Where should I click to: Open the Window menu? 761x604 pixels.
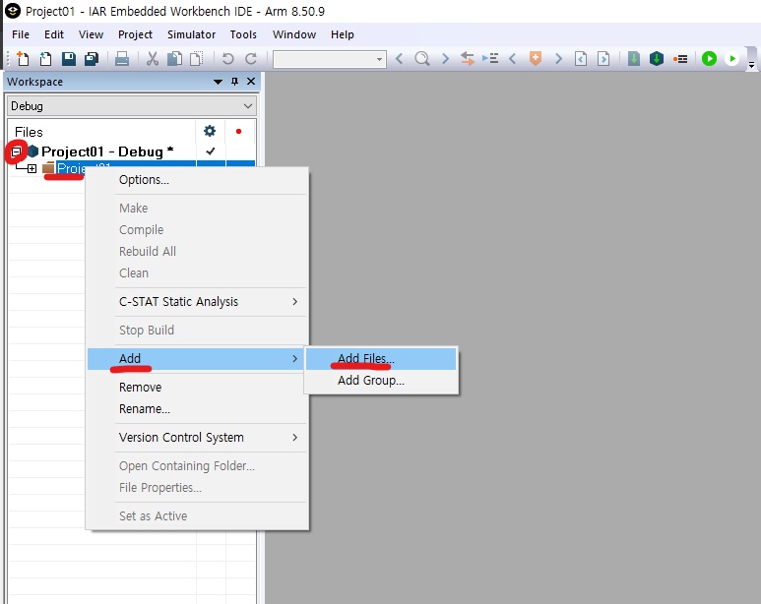tap(294, 34)
